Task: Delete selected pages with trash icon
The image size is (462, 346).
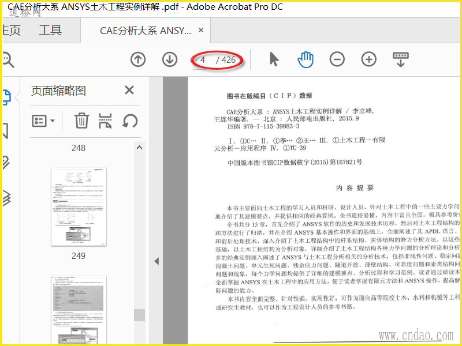Action: (81, 121)
